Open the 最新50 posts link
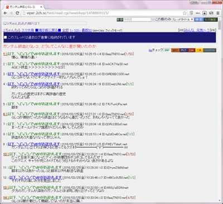 (87, 30)
